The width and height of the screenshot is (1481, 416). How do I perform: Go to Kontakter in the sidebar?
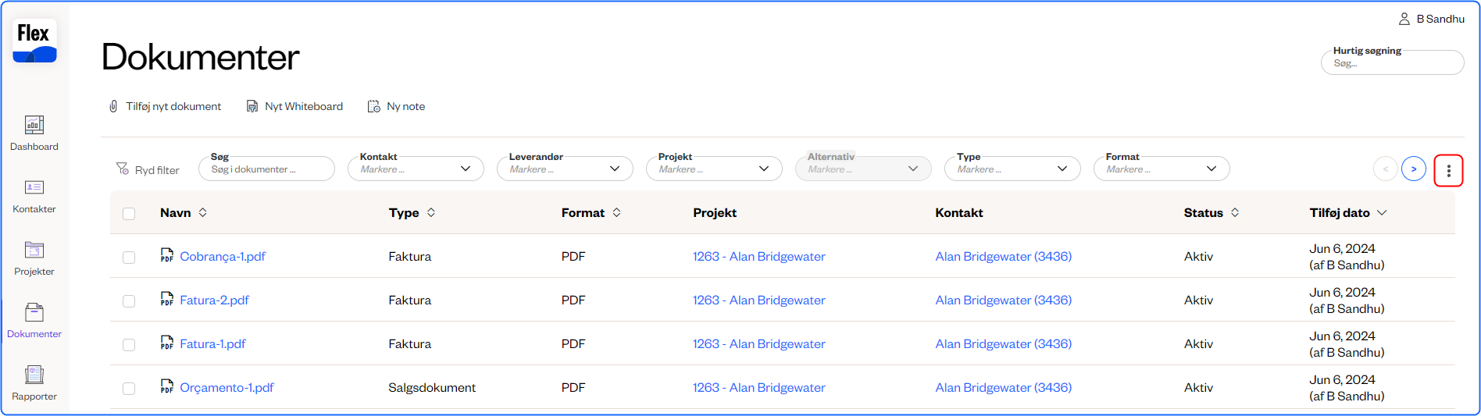pyautogui.click(x=34, y=195)
